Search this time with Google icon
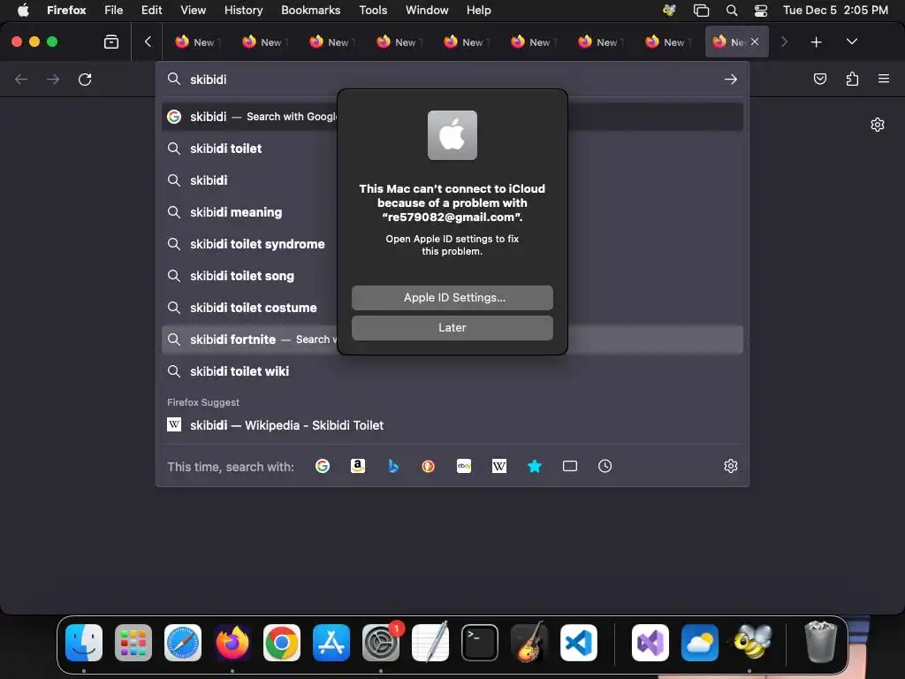Screen dimensions: 905x679 (x=323, y=466)
